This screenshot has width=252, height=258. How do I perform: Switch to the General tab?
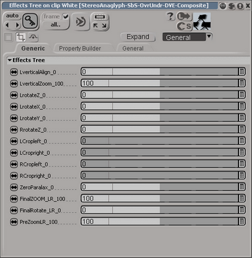[x=133, y=48]
